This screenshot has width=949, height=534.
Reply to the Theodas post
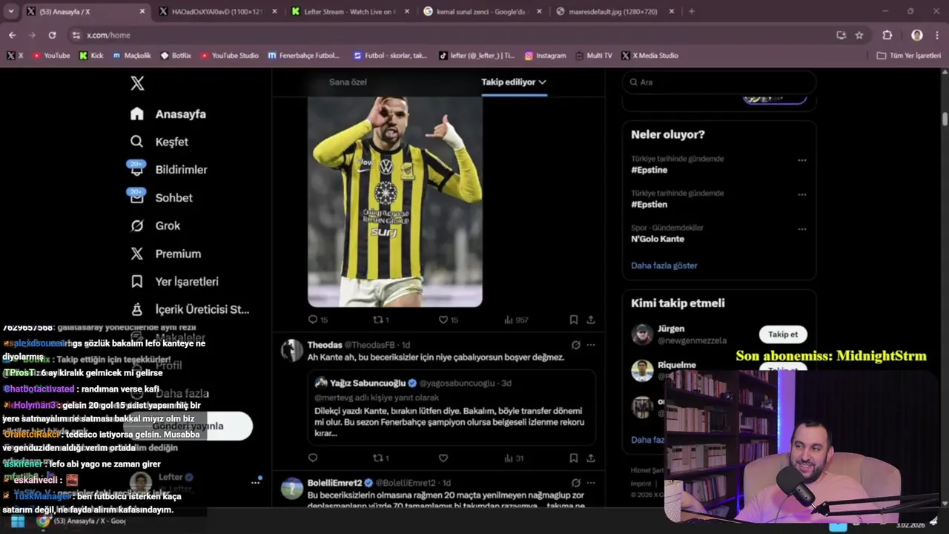point(312,458)
